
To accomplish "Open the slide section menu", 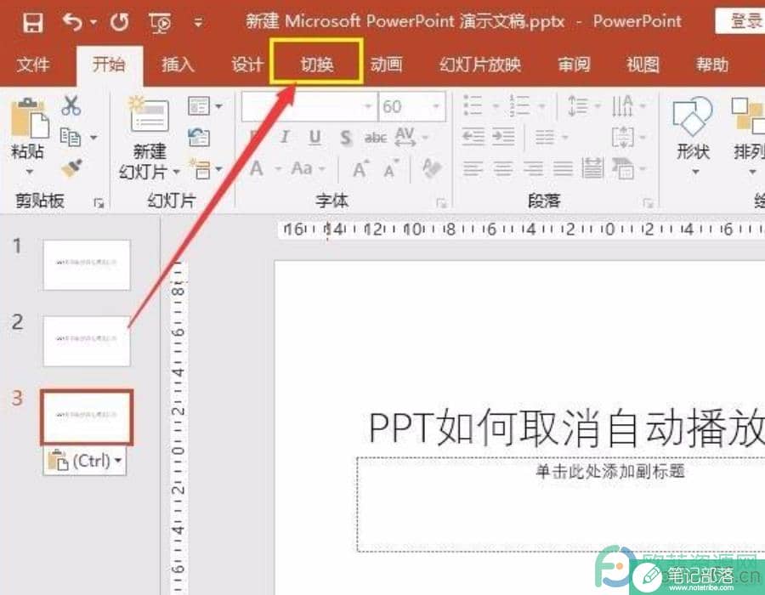I will click(206, 169).
